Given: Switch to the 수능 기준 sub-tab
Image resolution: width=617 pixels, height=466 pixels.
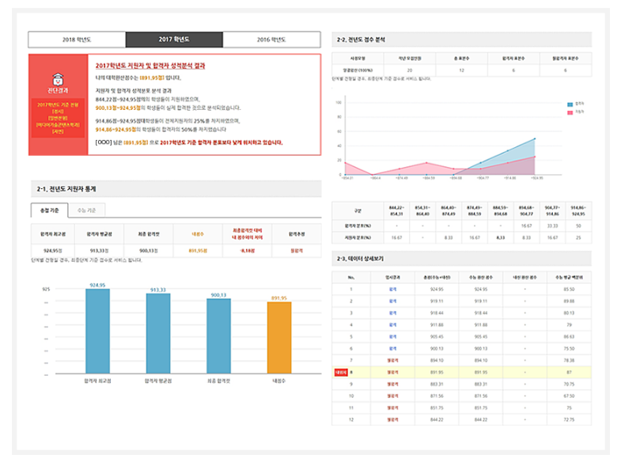Looking at the screenshot, I should pyautogui.click(x=88, y=210).
